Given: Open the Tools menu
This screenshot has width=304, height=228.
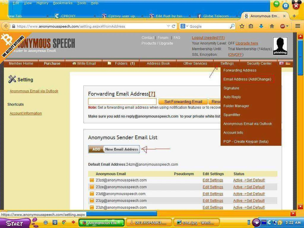Looking at the screenshot, I should (x=81, y=3).
